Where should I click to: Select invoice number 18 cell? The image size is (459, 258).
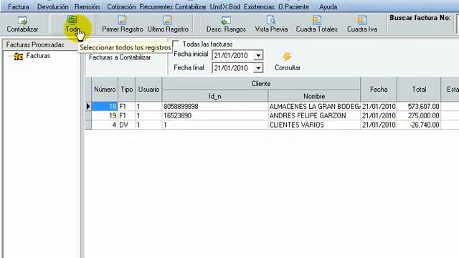tap(105, 107)
